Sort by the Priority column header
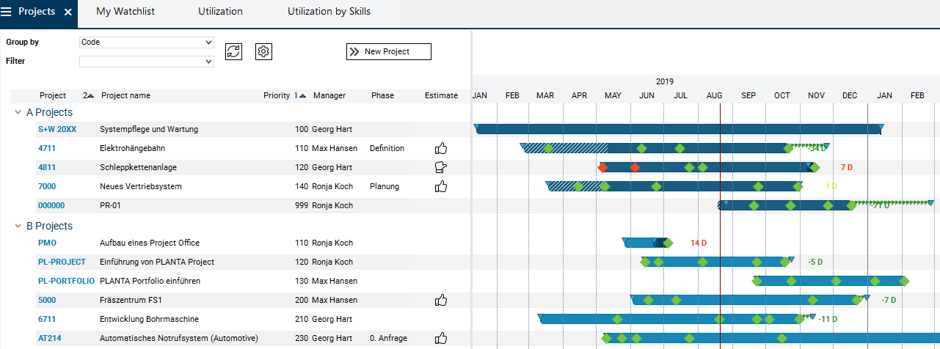The width and height of the screenshot is (940, 349). click(276, 96)
